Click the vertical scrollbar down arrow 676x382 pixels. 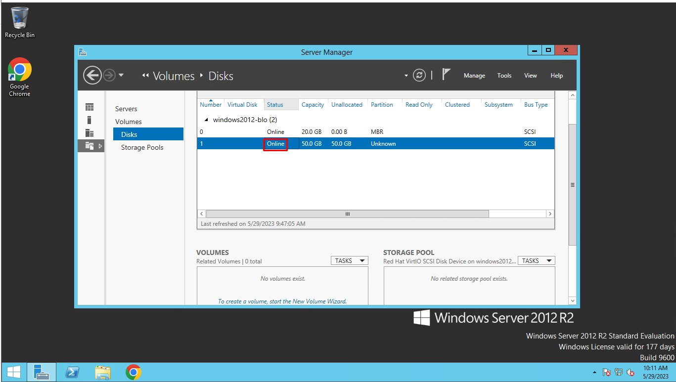pyautogui.click(x=573, y=300)
